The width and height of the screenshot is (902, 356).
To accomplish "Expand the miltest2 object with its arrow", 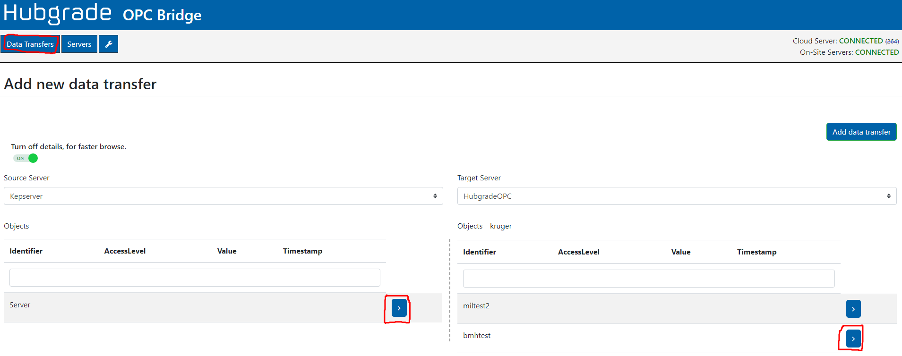I will click(853, 309).
